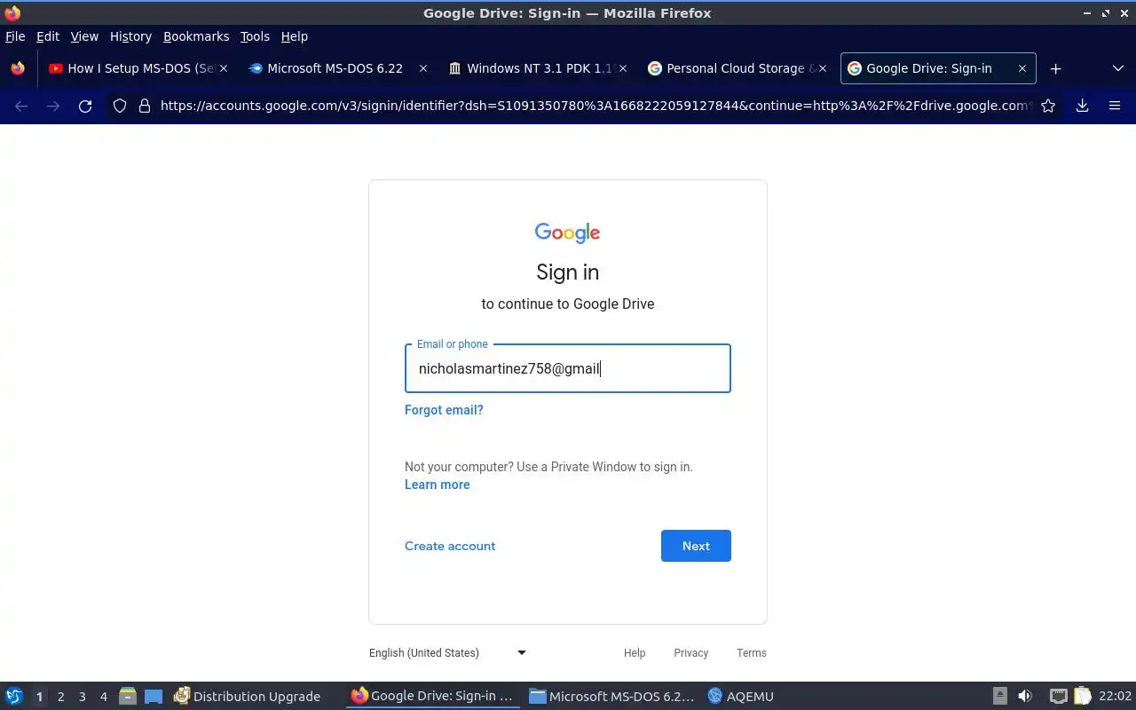Close the Windows NT 3.1 PDK tab

[623, 68]
